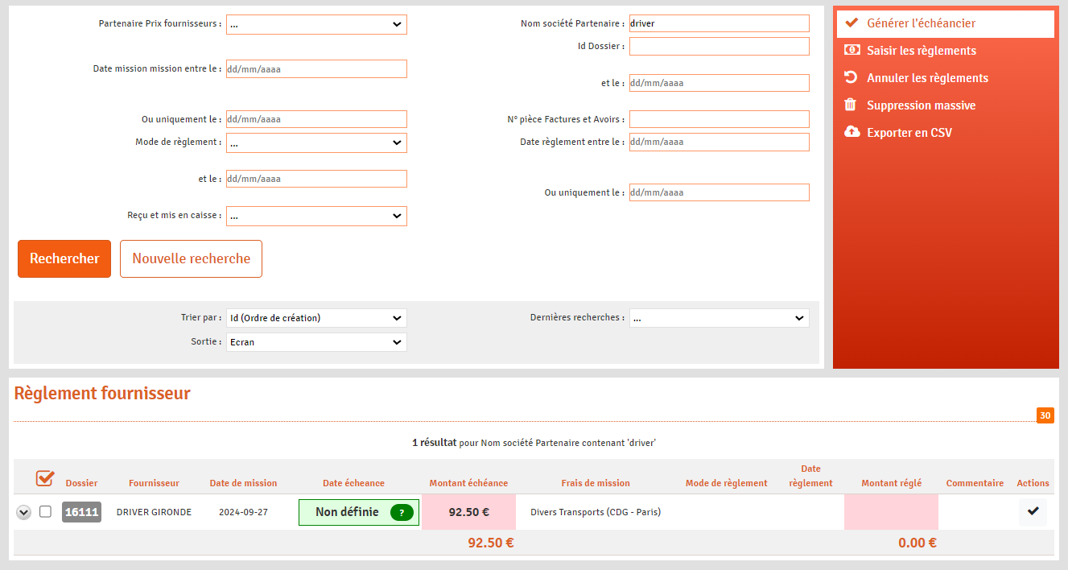1068x570 pixels.
Task: Expand row details for dossier 16111
Action: [x=24, y=512]
